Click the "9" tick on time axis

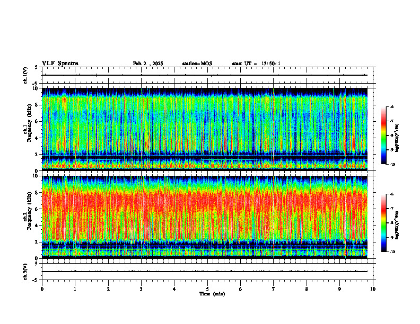339,289
